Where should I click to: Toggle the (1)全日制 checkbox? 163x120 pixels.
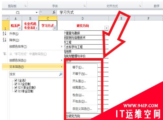pyautogui.click(x=16, y=84)
